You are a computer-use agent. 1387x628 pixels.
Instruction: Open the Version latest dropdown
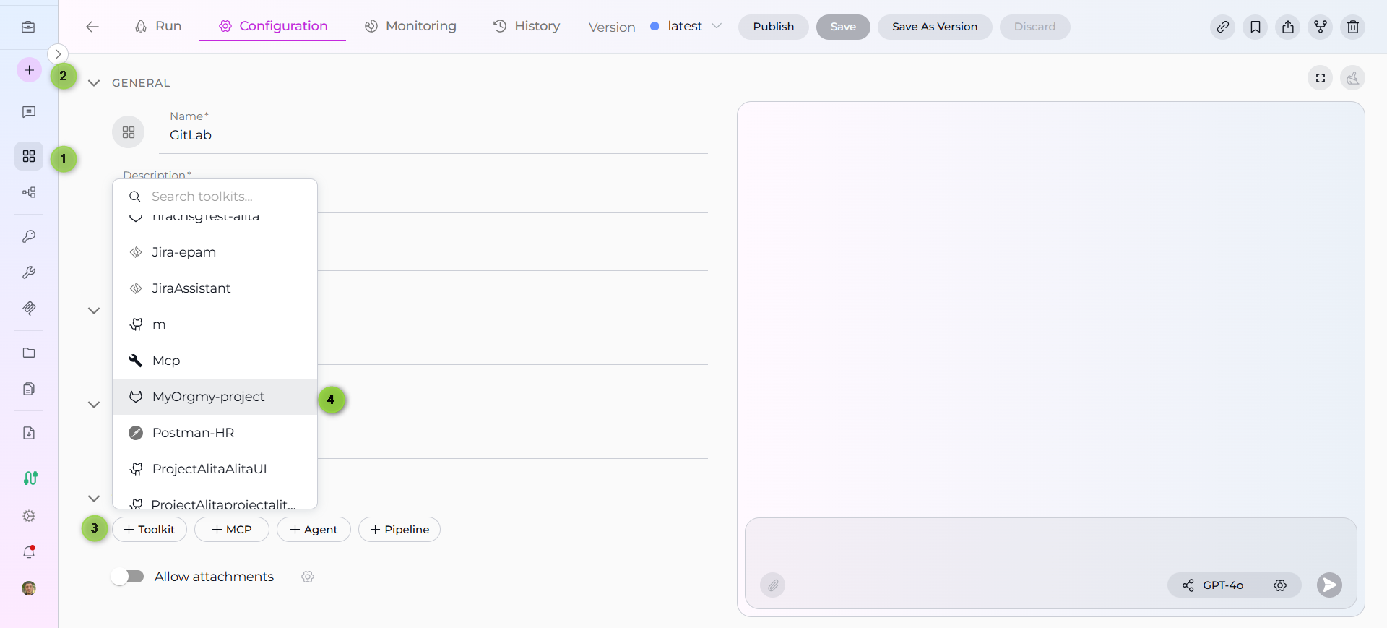(x=686, y=27)
